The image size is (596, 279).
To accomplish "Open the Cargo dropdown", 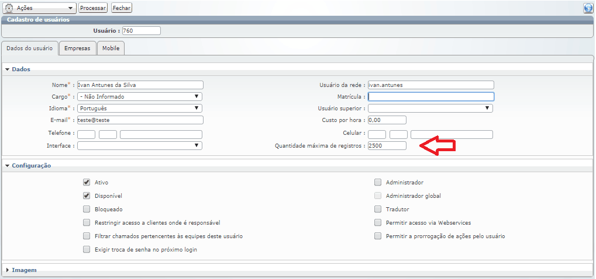I will (140, 96).
